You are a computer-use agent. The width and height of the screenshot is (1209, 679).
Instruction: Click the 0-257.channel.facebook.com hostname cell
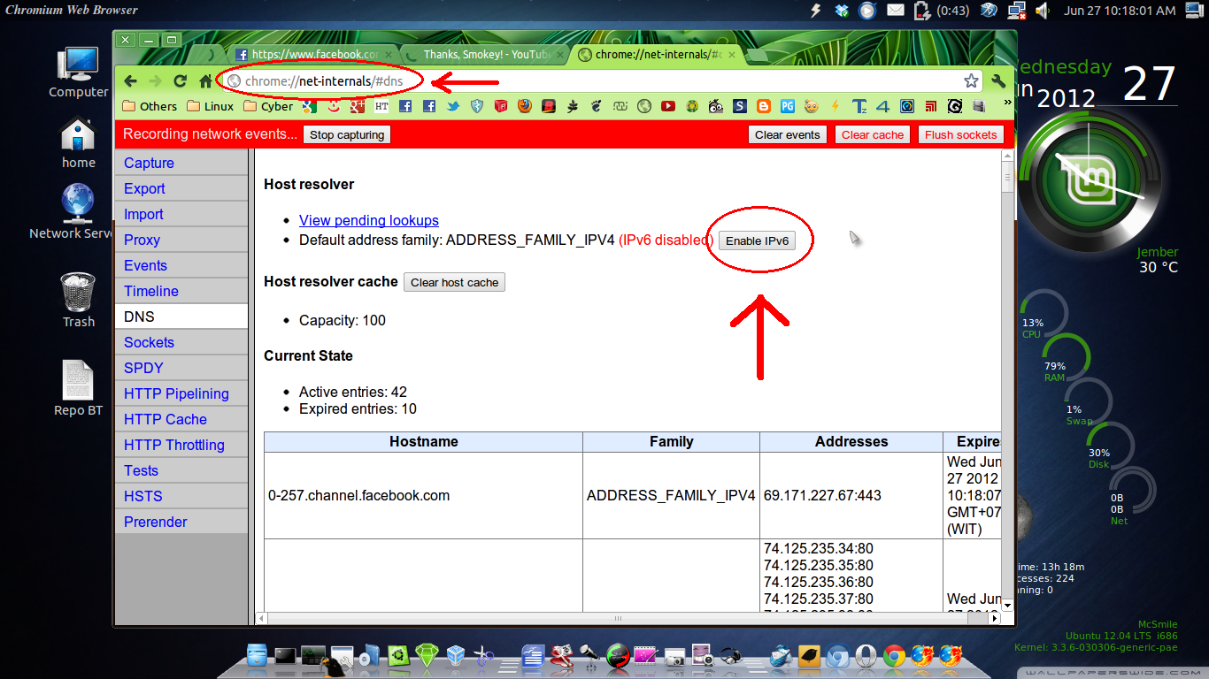click(423, 495)
